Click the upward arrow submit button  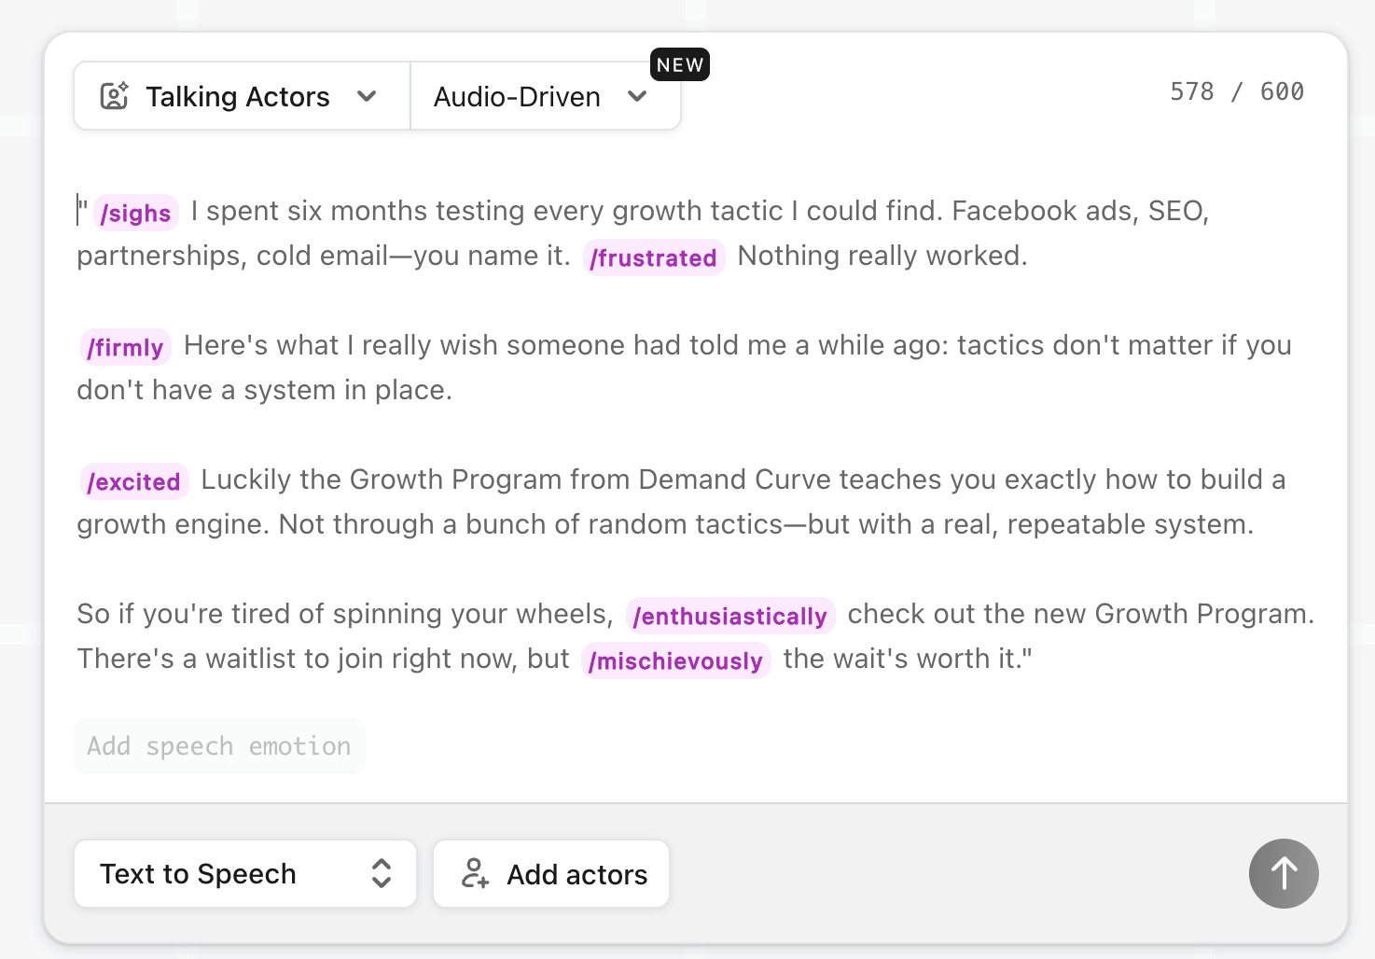tap(1284, 874)
